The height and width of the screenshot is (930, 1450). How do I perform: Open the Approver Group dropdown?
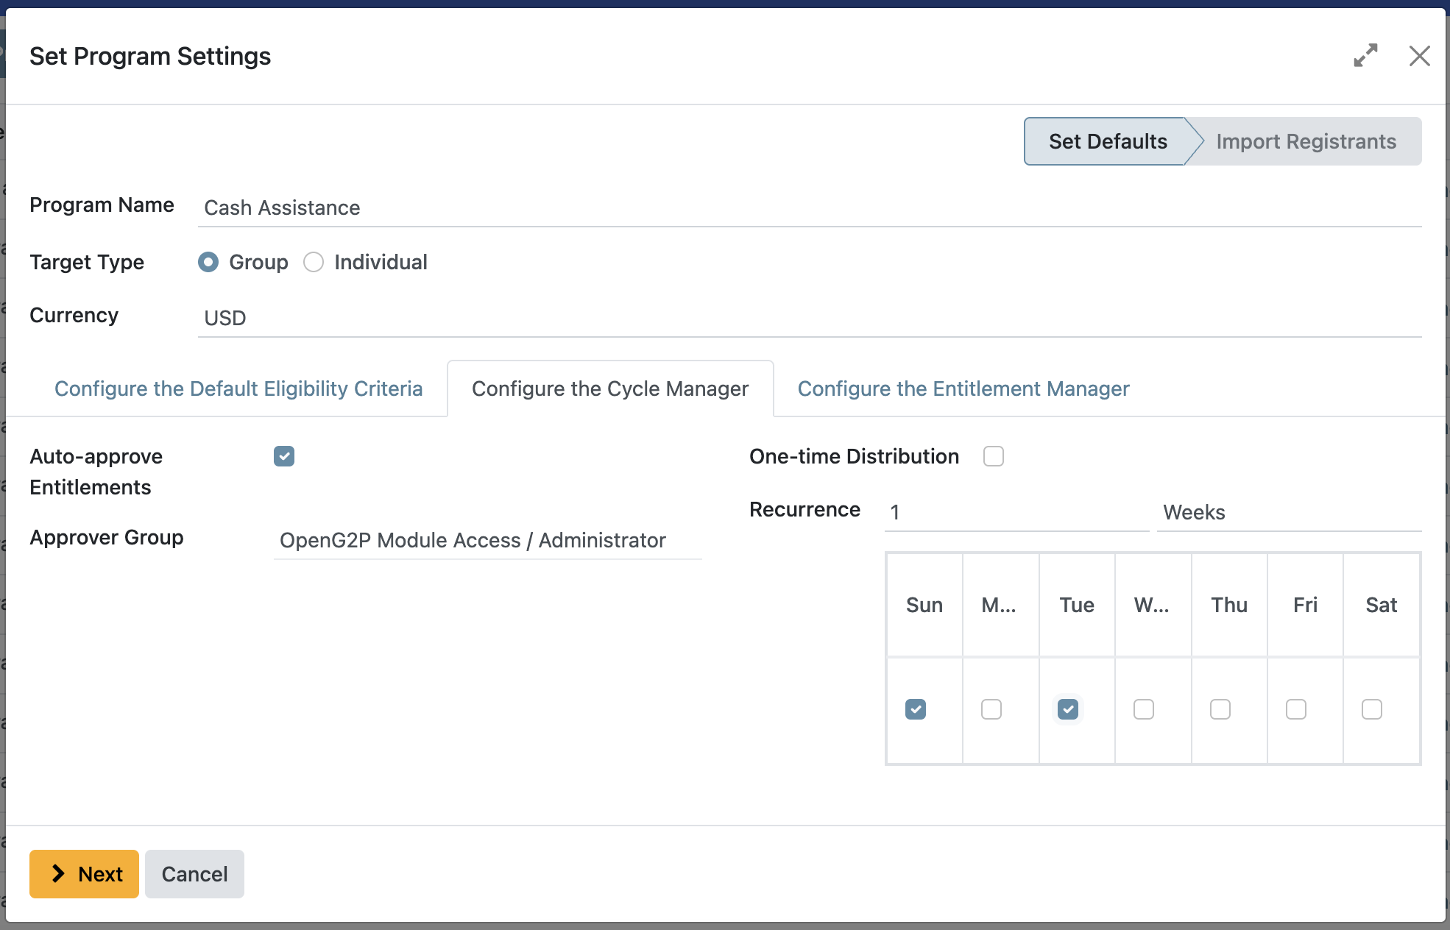[x=487, y=540]
